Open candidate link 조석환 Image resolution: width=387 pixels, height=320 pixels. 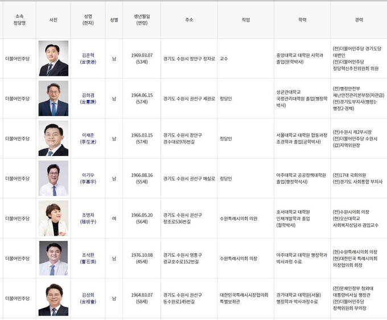(88, 259)
